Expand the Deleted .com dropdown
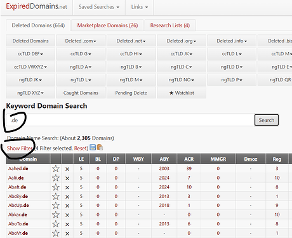 (x=81, y=41)
